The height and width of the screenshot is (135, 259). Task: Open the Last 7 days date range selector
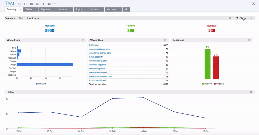[x=33, y=18]
